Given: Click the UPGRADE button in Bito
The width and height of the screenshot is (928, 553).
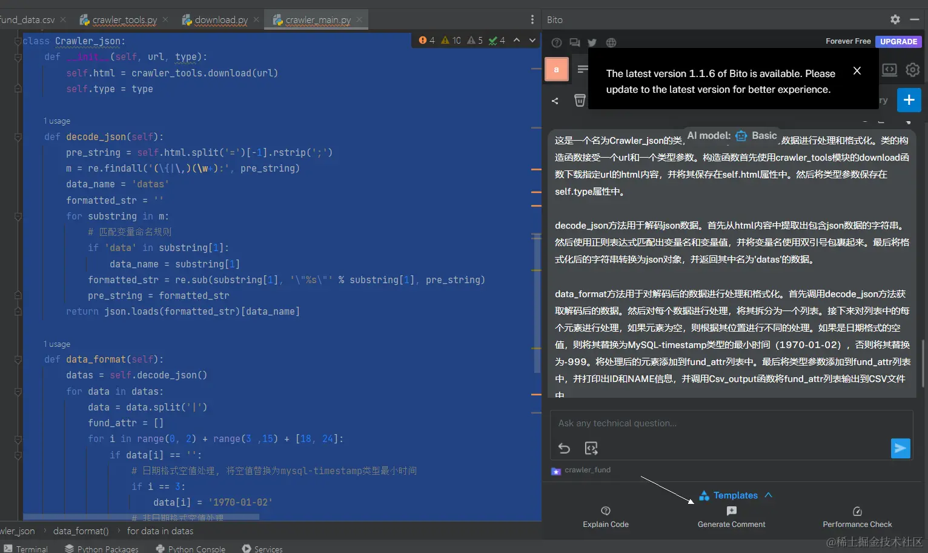Looking at the screenshot, I should [x=898, y=41].
